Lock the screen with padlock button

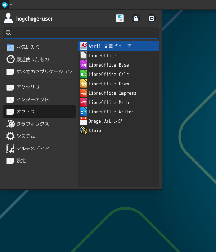click(x=136, y=18)
